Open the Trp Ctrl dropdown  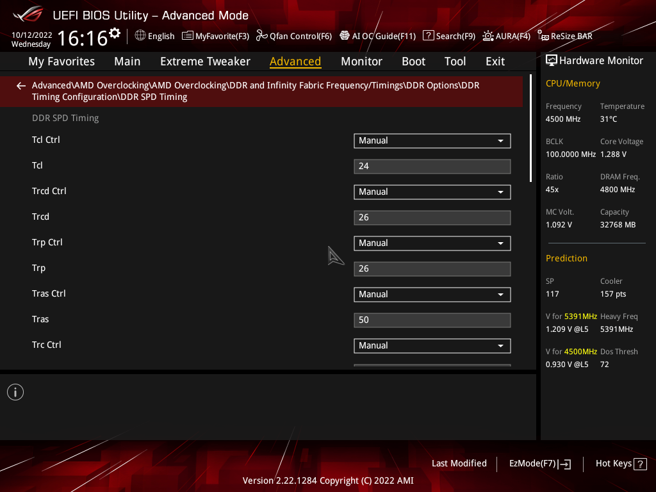pos(432,243)
